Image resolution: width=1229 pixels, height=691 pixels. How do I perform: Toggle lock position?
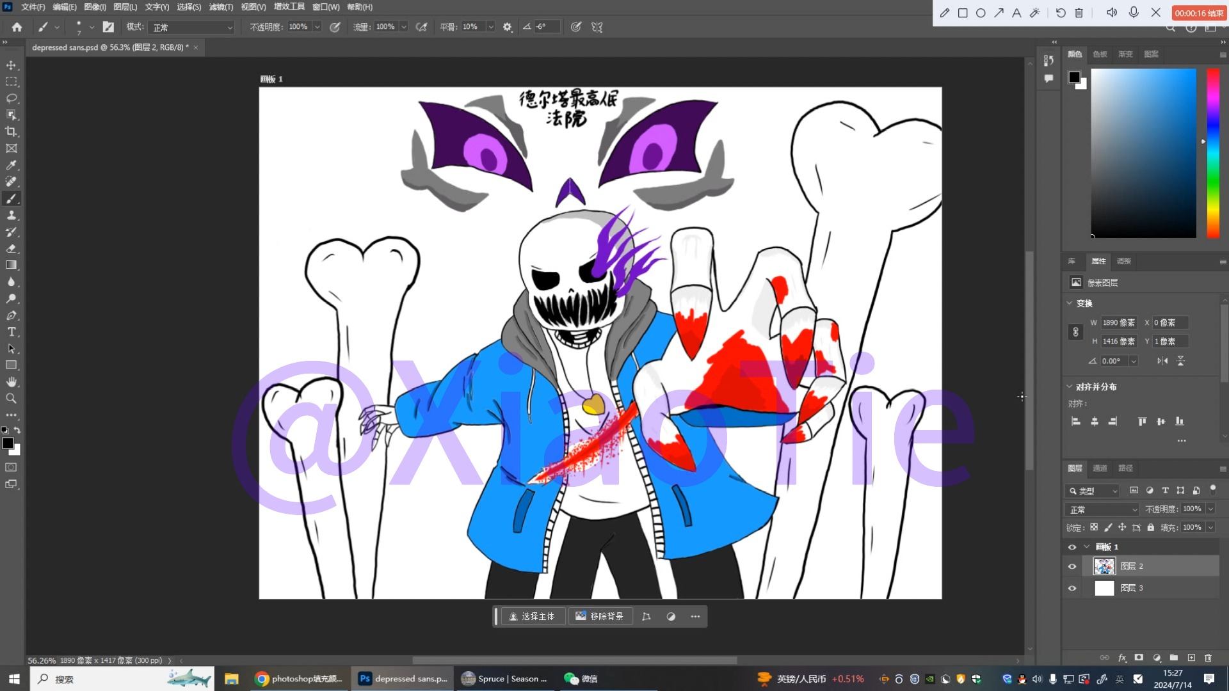click(1122, 527)
